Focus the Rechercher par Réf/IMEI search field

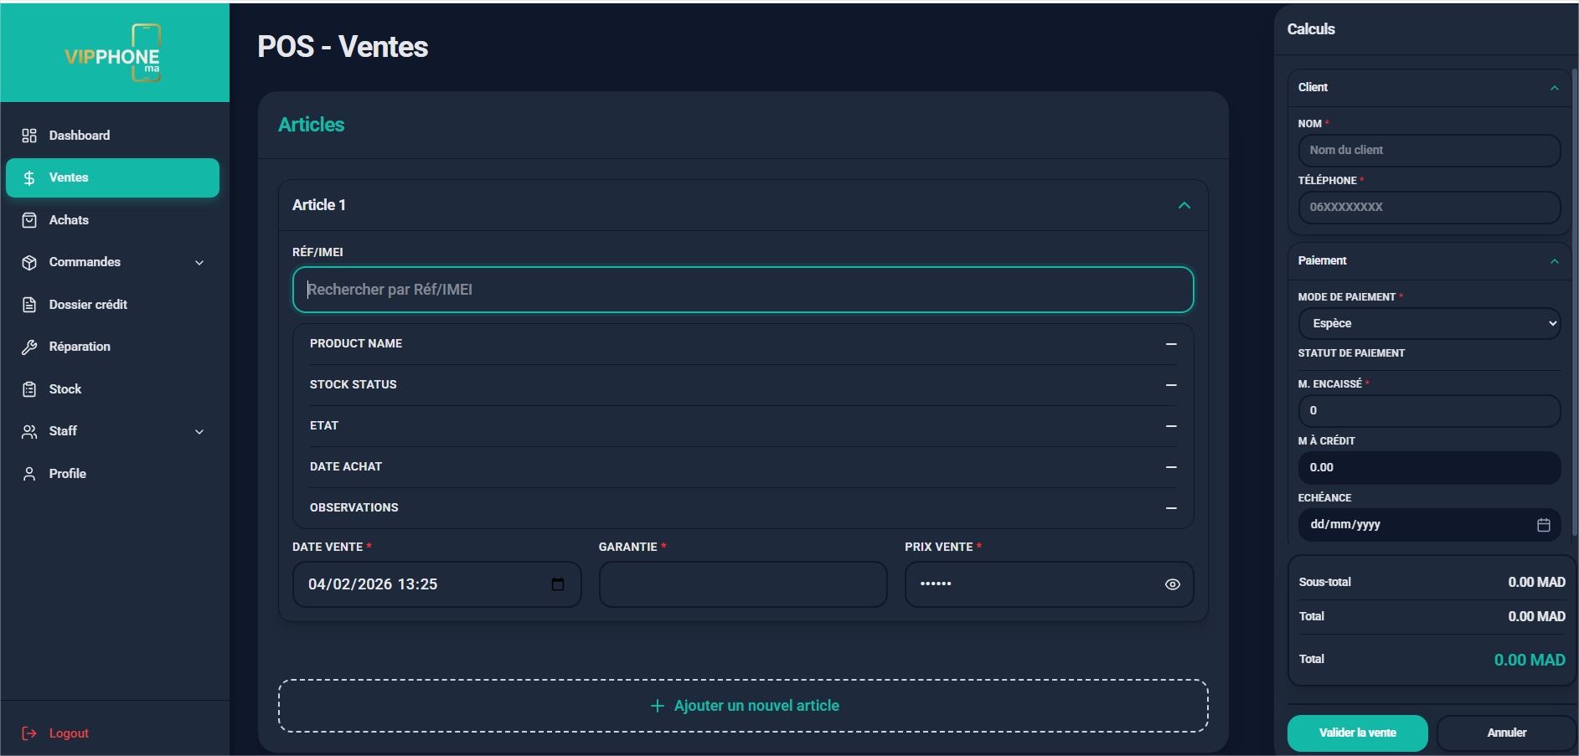(x=742, y=290)
